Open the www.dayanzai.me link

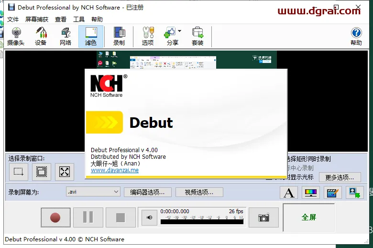[x=115, y=170]
